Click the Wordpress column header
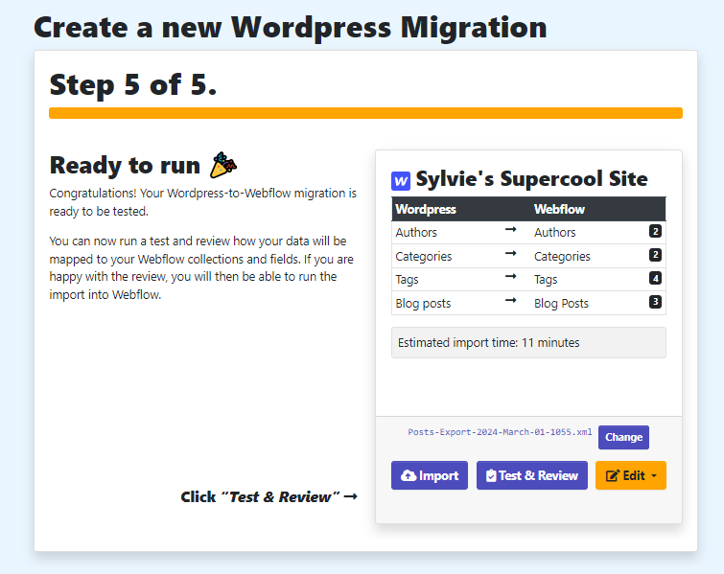This screenshot has width=724, height=574. [x=426, y=209]
